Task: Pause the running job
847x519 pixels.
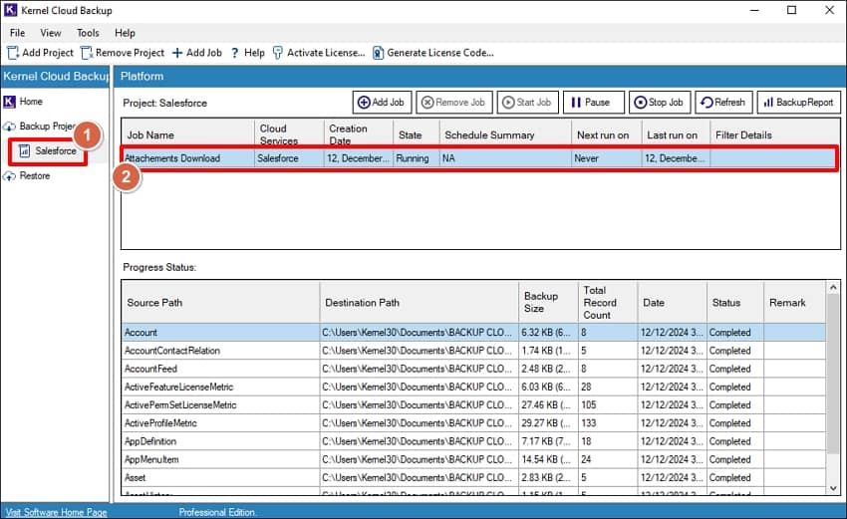Action: [x=593, y=102]
